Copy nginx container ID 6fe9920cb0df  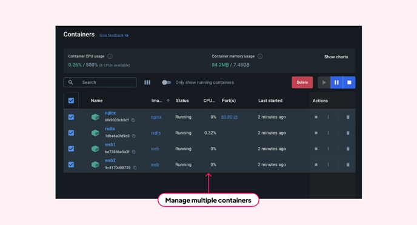click(x=133, y=120)
